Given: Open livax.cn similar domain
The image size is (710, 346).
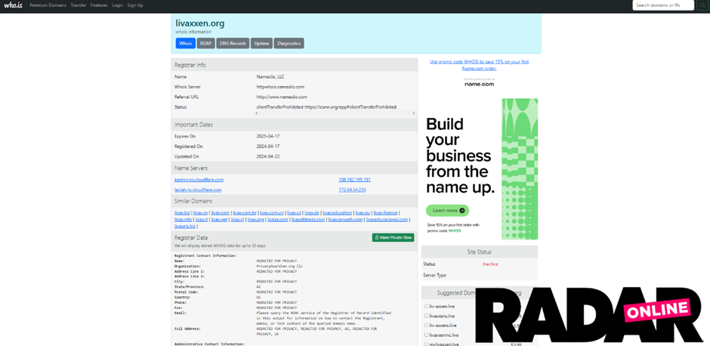Looking at the screenshot, I should click(x=201, y=213).
